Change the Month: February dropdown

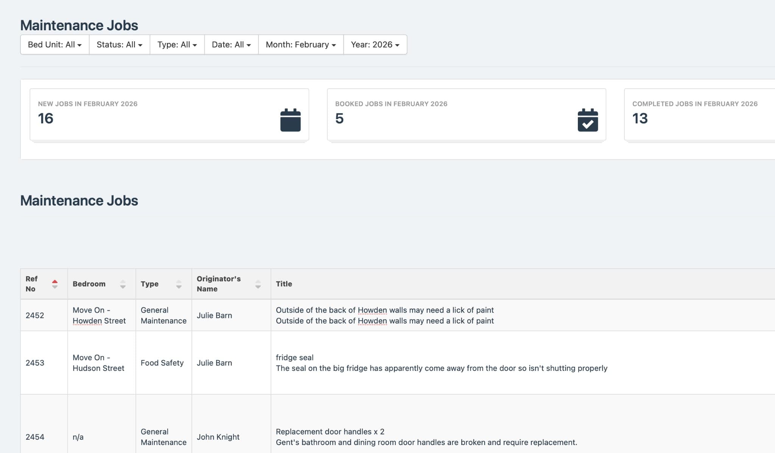(300, 44)
